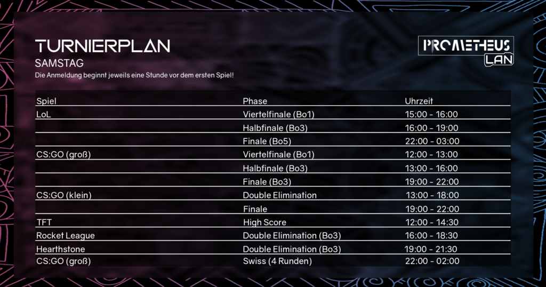Select the Rocket League row
Screen dimensions: 546x287
(x=273, y=235)
